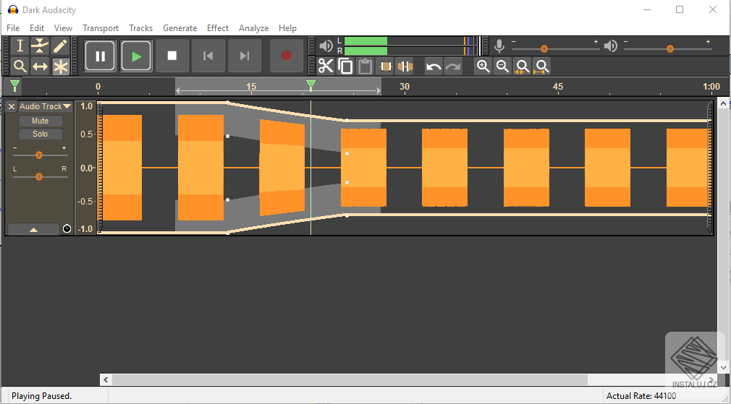Screen dimensions: 731x404
Task: Click the 'Actual Rate: 44100' status text
Action: click(641, 396)
